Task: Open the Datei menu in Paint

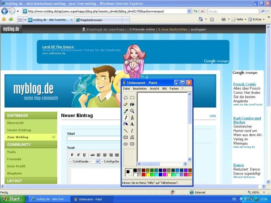Action: point(126,89)
